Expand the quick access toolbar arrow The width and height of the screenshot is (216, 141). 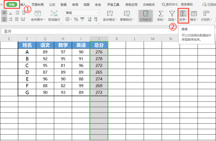tap(1, 5)
